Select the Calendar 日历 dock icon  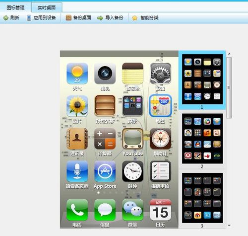(160, 210)
